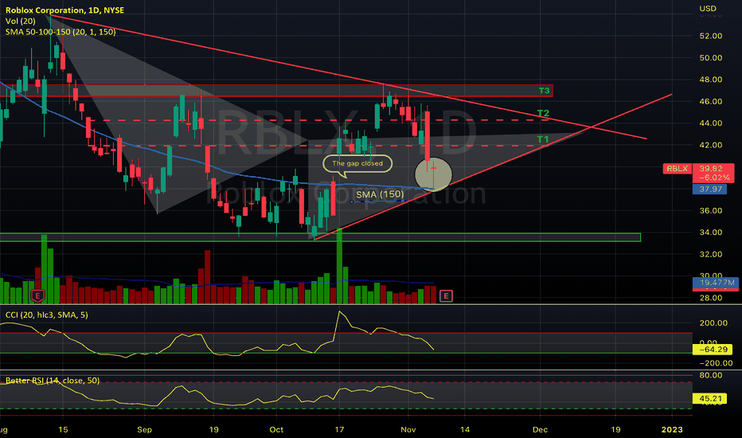Select the SMA 50-100-150 indicator label

(x=61, y=32)
